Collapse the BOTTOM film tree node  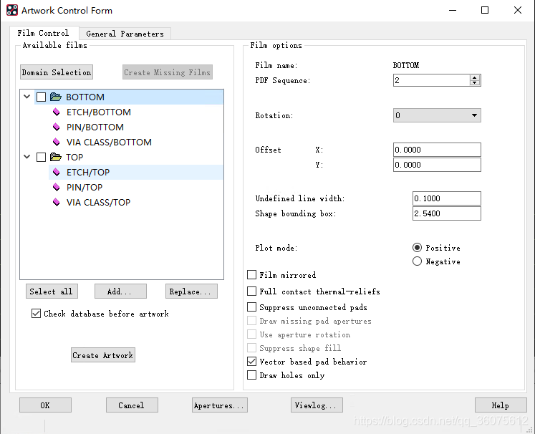pyautogui.click(x=27, y=97)
